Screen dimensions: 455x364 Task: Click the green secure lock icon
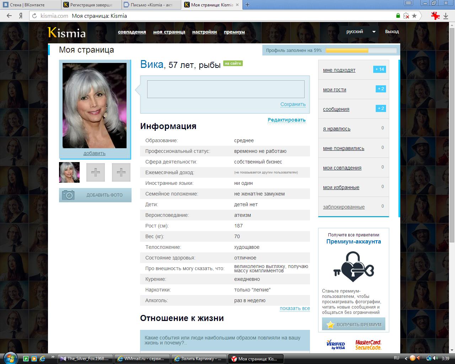point(398,16)
